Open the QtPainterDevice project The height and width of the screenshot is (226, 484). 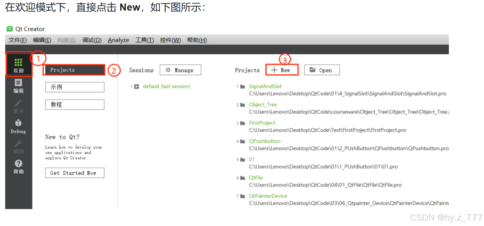(268, 196)
